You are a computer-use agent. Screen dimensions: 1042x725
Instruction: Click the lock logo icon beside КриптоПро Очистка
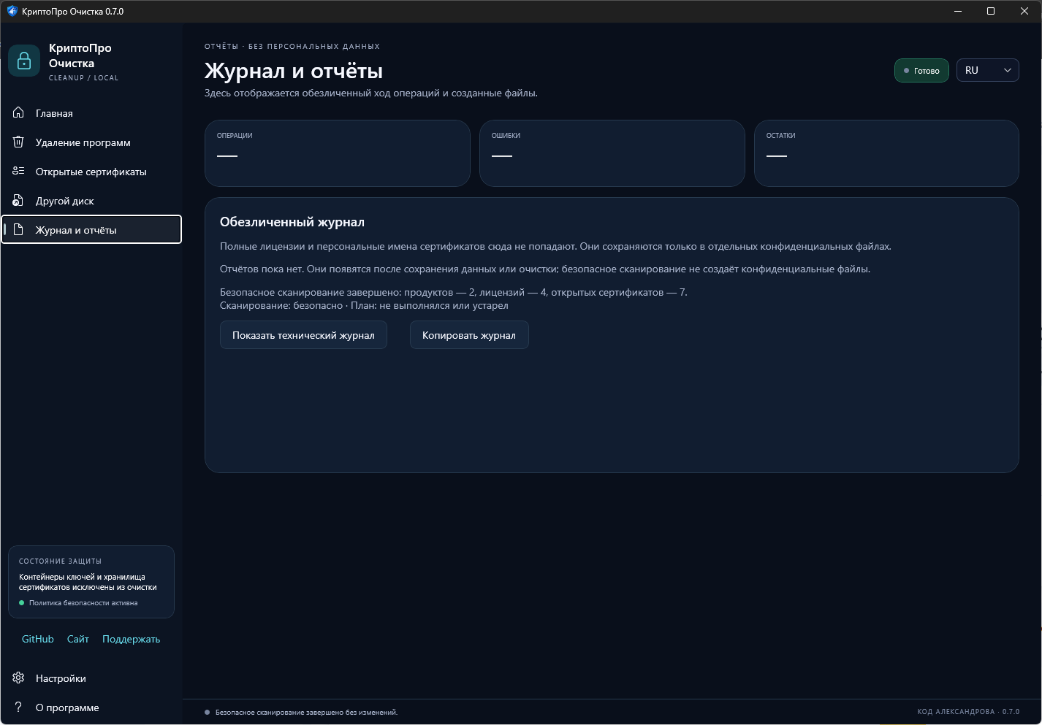(24, 61)
